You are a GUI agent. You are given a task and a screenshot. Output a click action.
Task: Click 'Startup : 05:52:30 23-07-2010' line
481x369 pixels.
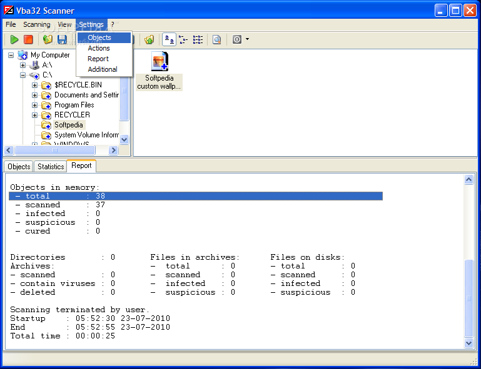click(90, 318)
